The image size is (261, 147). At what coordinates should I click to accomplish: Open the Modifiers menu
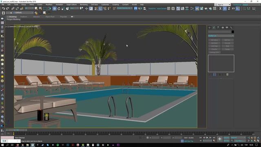click(x=49, y=4)
